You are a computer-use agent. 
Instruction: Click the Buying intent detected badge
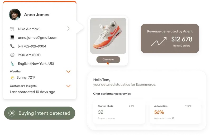40,113
